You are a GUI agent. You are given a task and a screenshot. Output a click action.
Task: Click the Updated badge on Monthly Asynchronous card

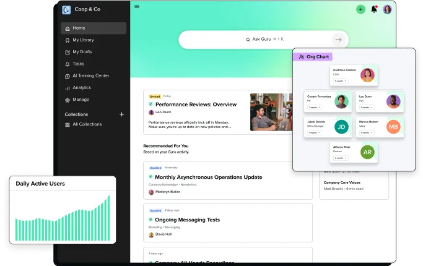click(x=155, y=168)
